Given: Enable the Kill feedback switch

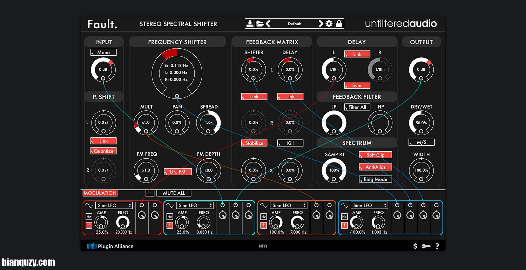Looking at the screenshot, I should pyautogui.click(x=290, y=143).
